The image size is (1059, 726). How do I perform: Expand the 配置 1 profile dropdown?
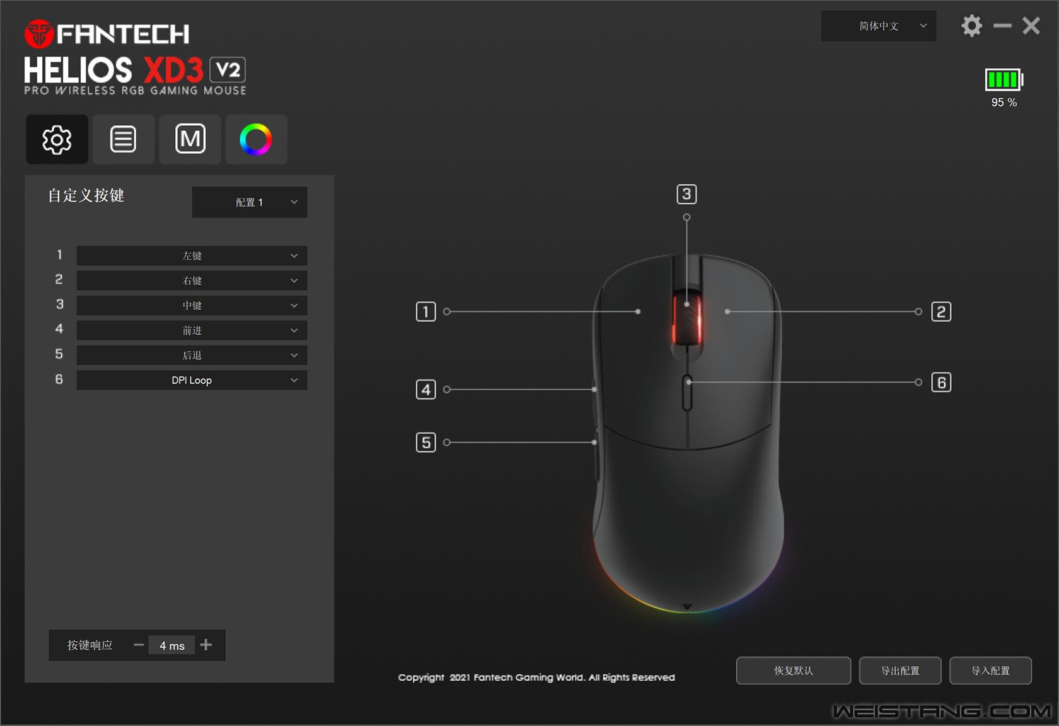[x=250, y=202]
